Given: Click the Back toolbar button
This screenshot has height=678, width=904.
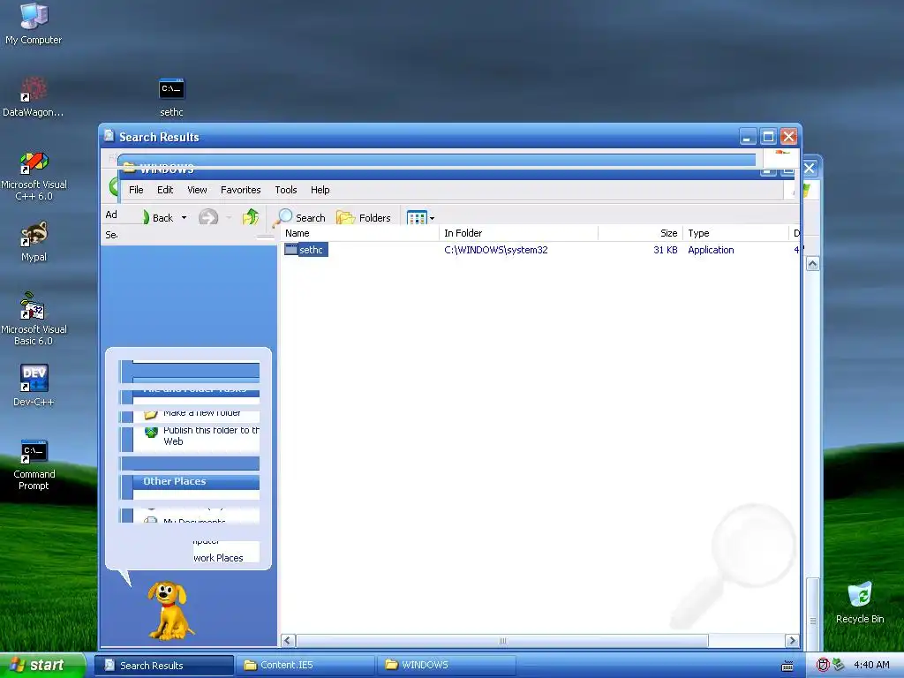Looking at the screenshot, I should [157, 218].
